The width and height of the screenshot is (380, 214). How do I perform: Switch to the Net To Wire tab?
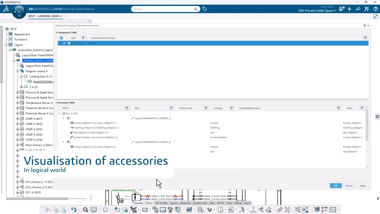coord(161,203)
